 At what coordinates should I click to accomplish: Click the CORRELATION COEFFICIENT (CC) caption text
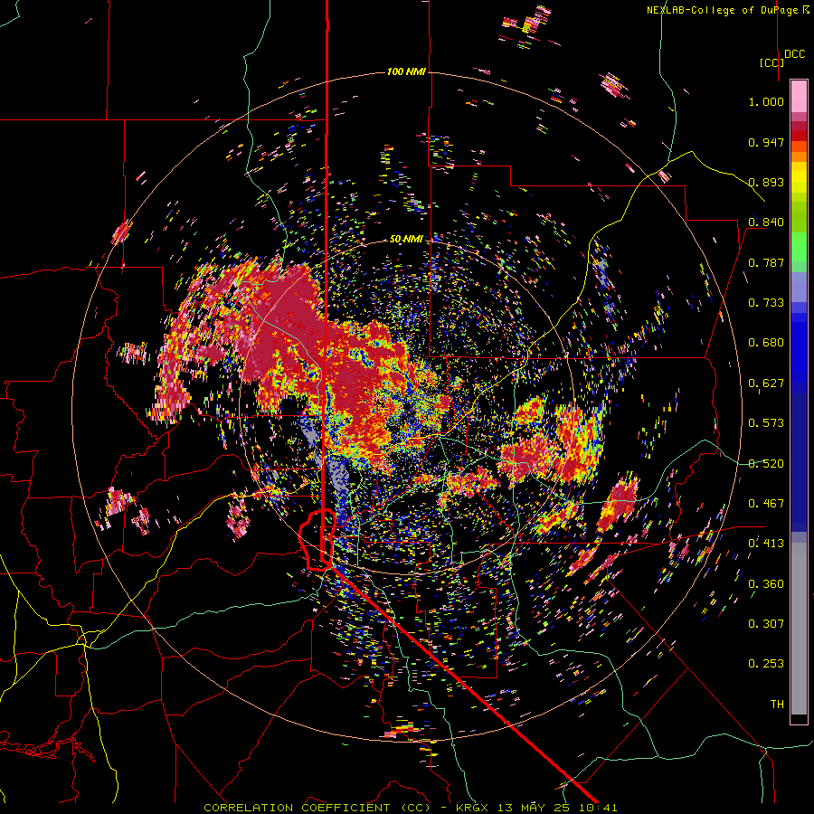[317, 808]
